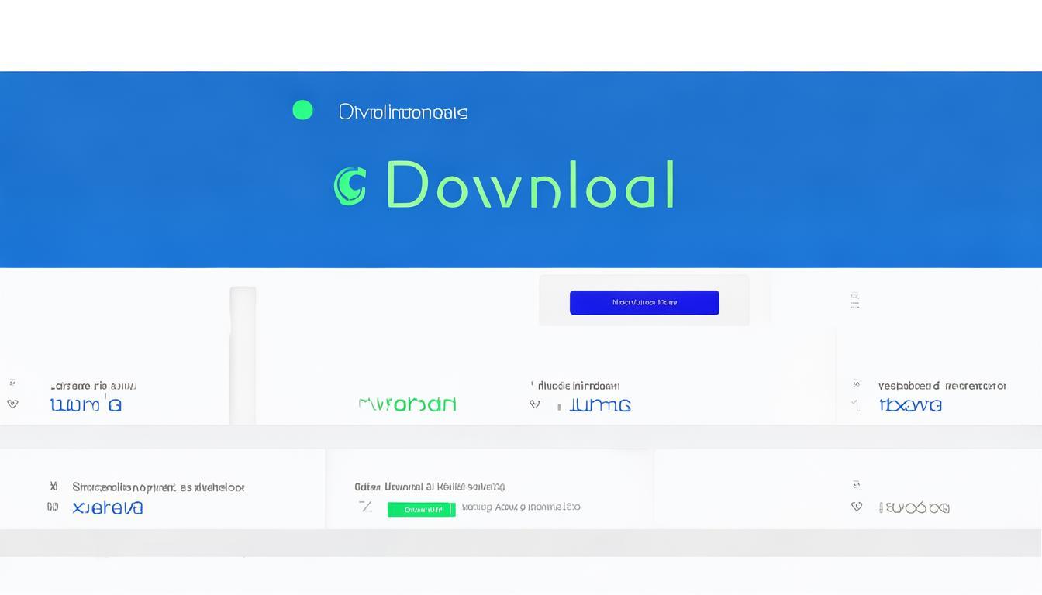Toggle heart icon beside middle 'JUmG' link

tap(534, 404)
